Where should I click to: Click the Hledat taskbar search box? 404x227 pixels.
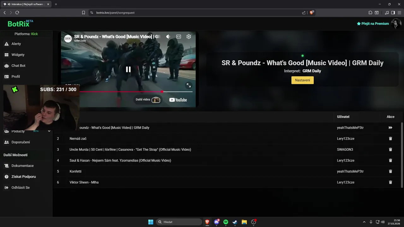(x=179, y=222)
